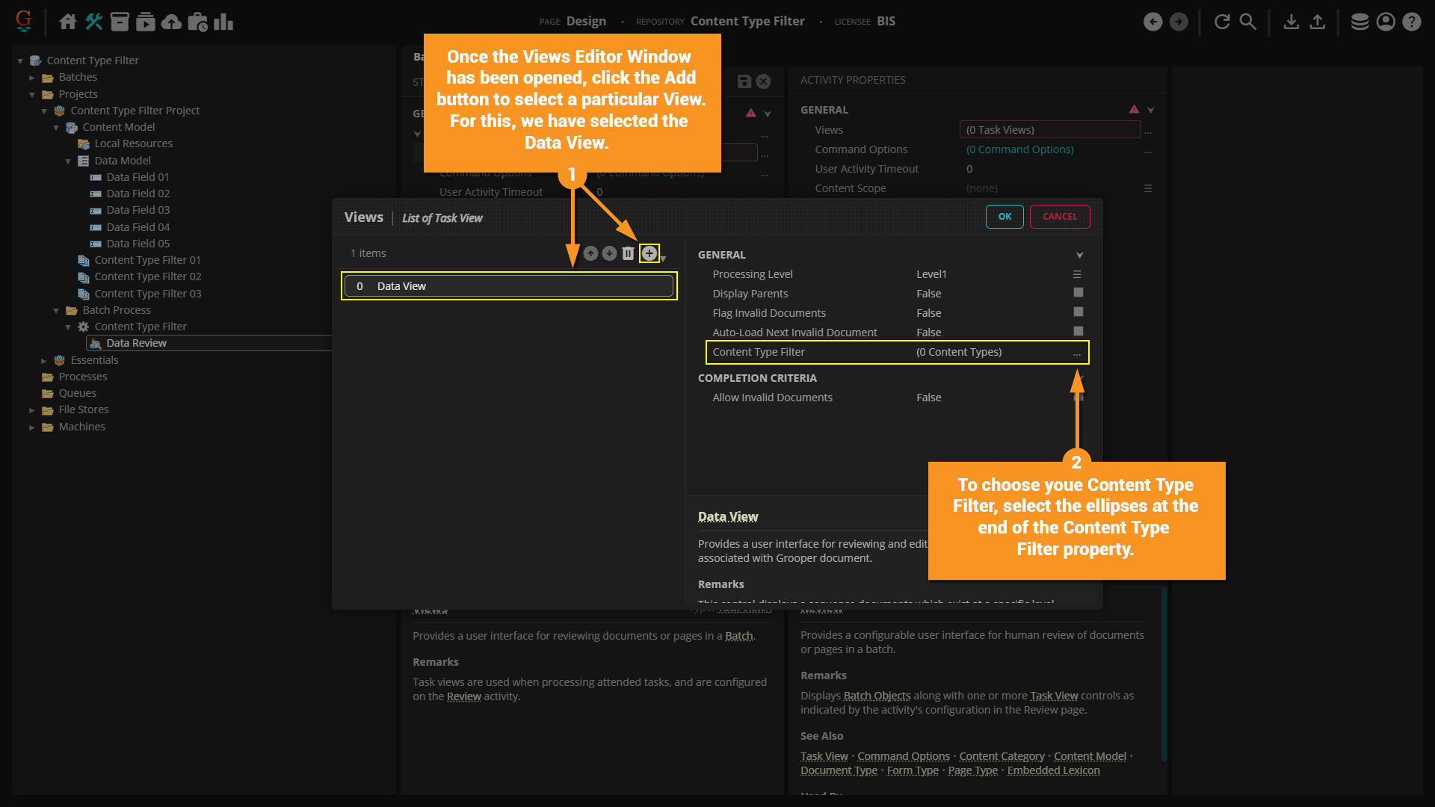1435x807 pixels.
Task: Follow the Content Category link
Action: (x=1002, y=756)
